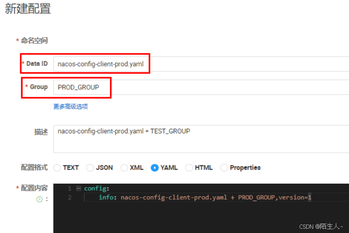Select the XML format radio button
Viewport: 349px width, 233px height.
pyautogui.click(x=124, y=168)
